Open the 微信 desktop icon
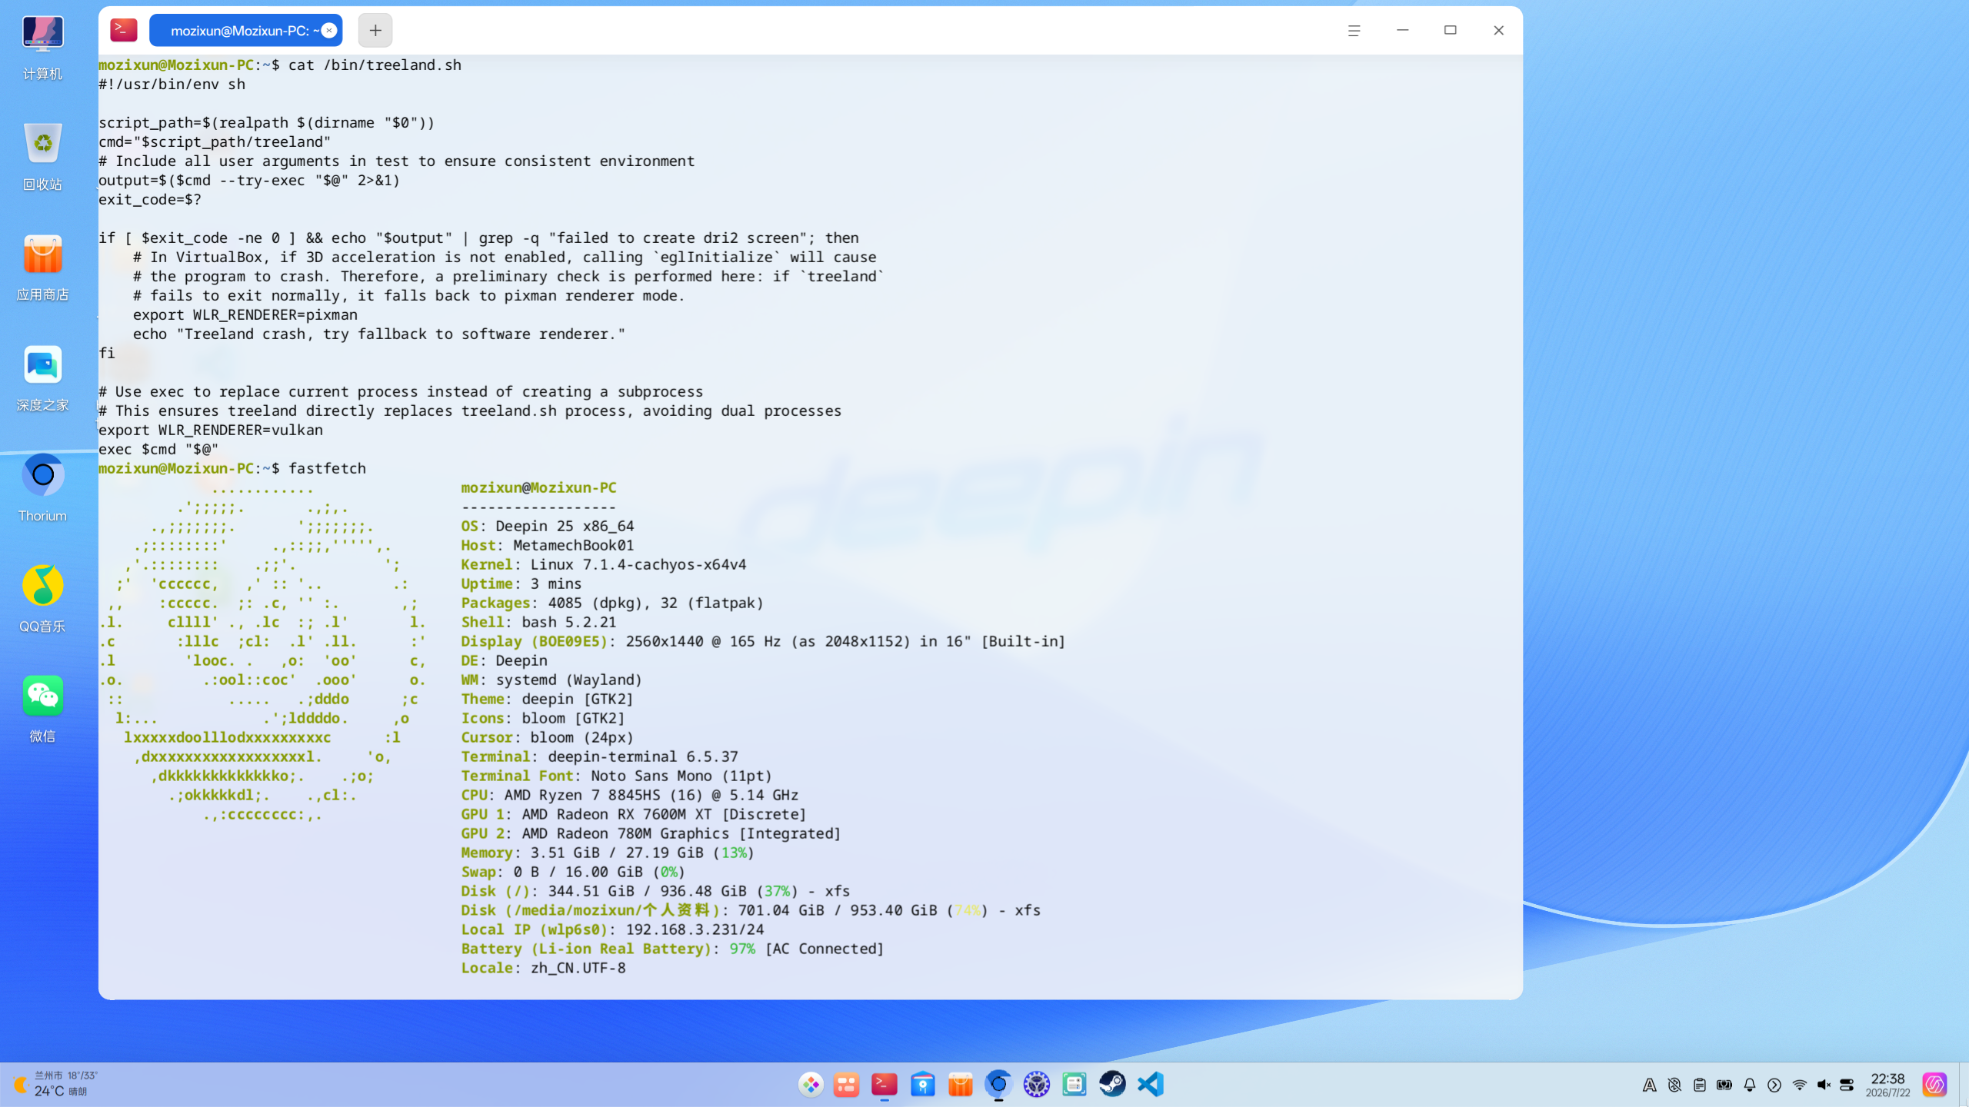This screenshot has width=1969, height=1107. 42,709
